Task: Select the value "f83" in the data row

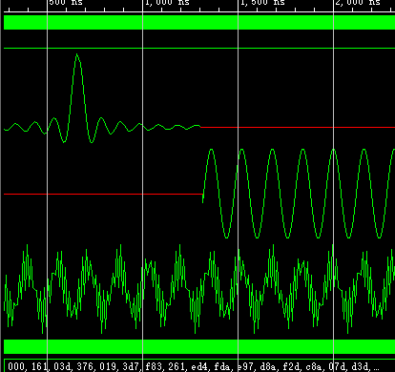Action: coord(154,366)
